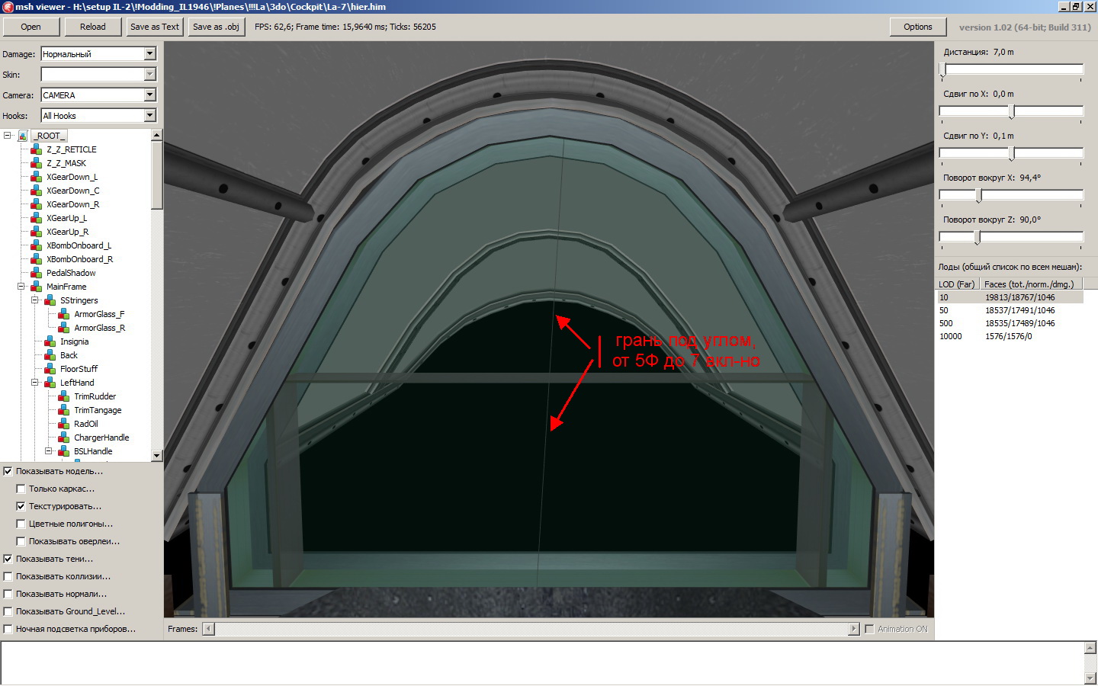This screenshot has width=1098, height=686.
Task: Collapse the _ROOT_ tree node
Action: click(8, 136)
